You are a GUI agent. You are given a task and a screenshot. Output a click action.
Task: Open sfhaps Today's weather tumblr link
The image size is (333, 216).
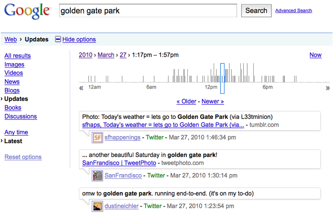pyautogui.click(x=163, y=125)
